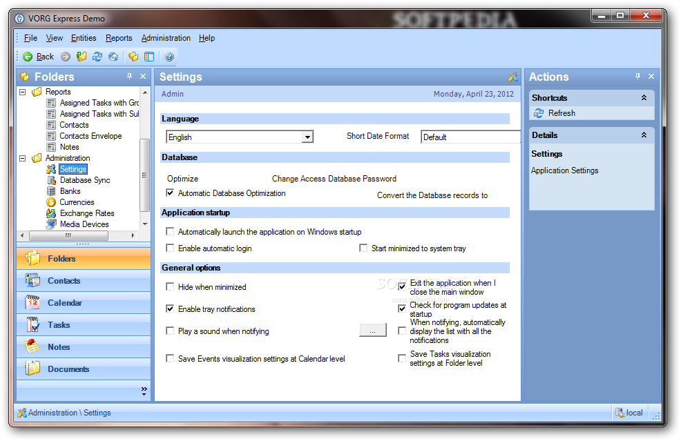Select Contacts Envelope report
Viewport: 681px width, 441px height.
[x=90, y=136]
